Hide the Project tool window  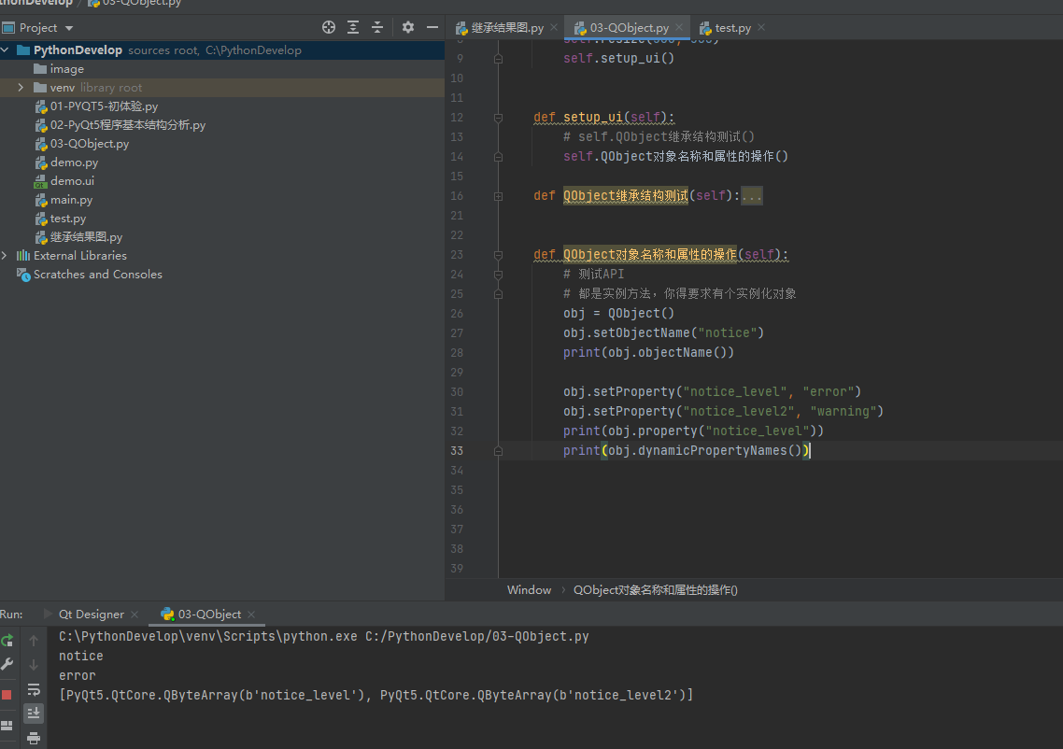pyautogui.click(x=432, y=28)
